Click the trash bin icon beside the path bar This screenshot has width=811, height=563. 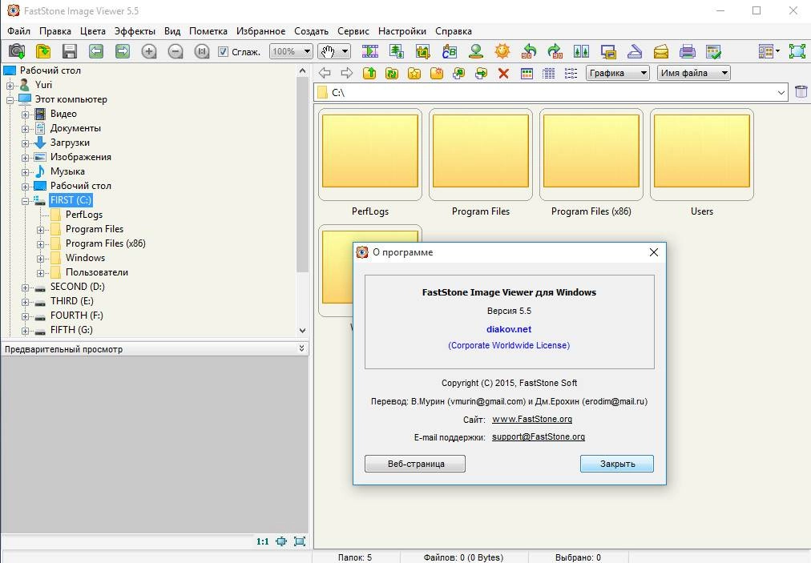801,92
